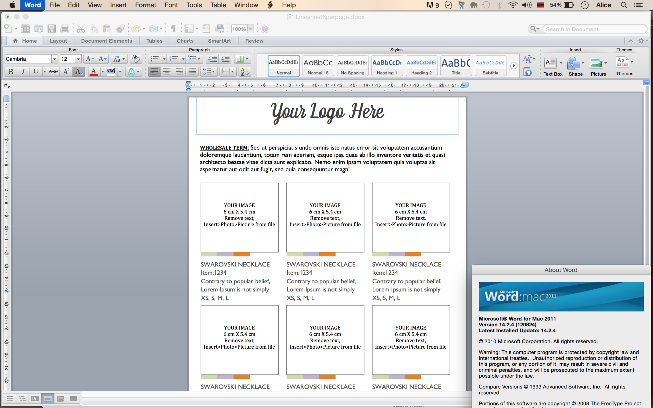This screenshot has width=653, height=408.
Task: Click the Increase indent icon
Action: point(225,59)
